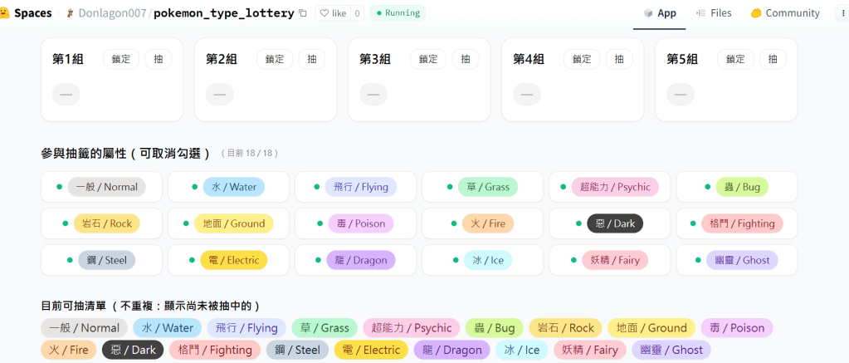The width and height of the screenshot is (849, 363).
Task: Click the Running status badge
Action: click(398, 13)
